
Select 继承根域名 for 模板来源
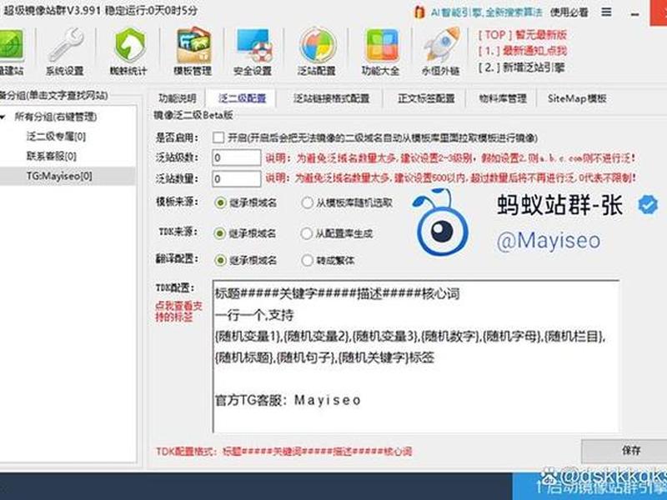coord(219,202)
